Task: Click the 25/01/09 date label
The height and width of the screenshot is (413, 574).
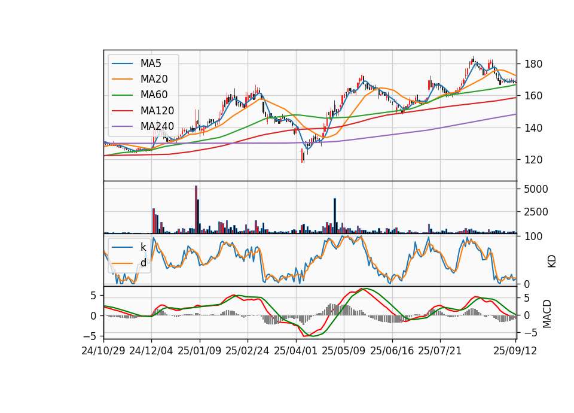Action: coord(200,351)
